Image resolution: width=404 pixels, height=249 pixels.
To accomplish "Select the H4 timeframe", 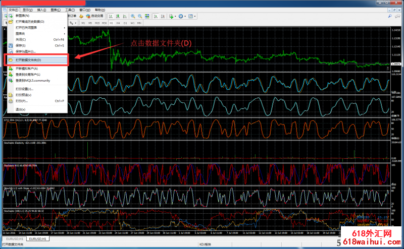I will pos(118,23).
